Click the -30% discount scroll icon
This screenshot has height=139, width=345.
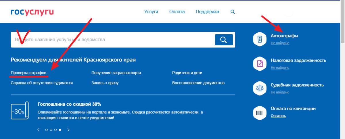pyautogui.click(x=20, y=111)
